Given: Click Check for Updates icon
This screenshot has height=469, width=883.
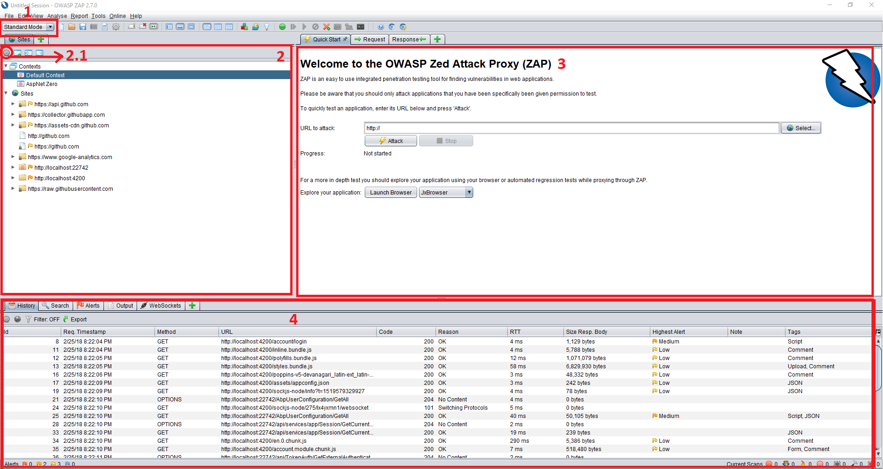Looking at the screenshot, I should 256,27.
